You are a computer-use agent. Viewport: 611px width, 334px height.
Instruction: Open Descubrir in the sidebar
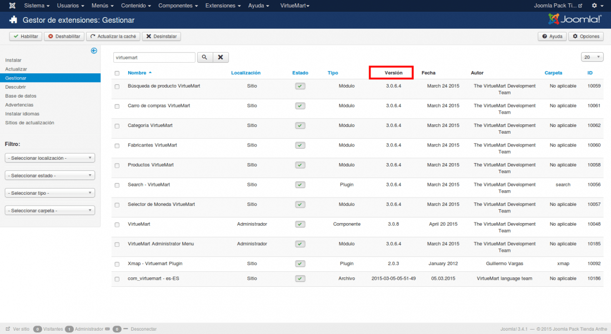[16, 87]
